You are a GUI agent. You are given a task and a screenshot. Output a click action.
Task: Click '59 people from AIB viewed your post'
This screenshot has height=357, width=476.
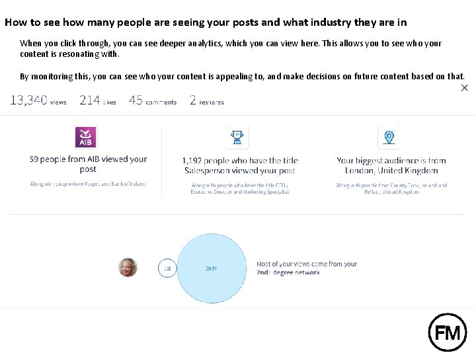tap(88, 164)
